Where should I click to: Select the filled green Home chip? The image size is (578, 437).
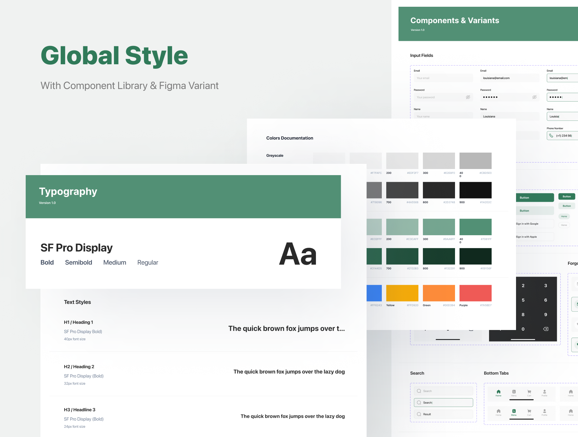(x=564, y=216)
